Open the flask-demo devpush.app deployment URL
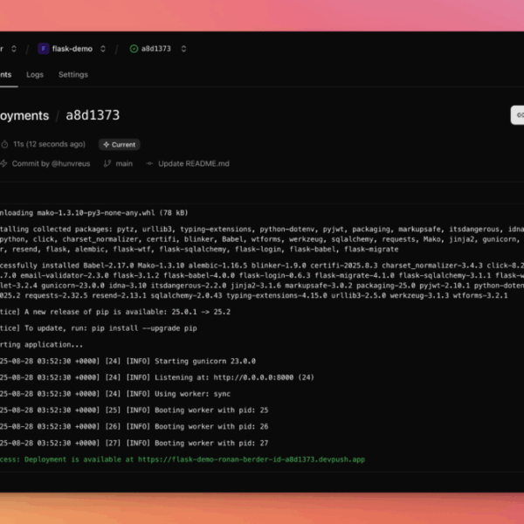This screenshot has width=524, height=524. (x=252, y=459)
